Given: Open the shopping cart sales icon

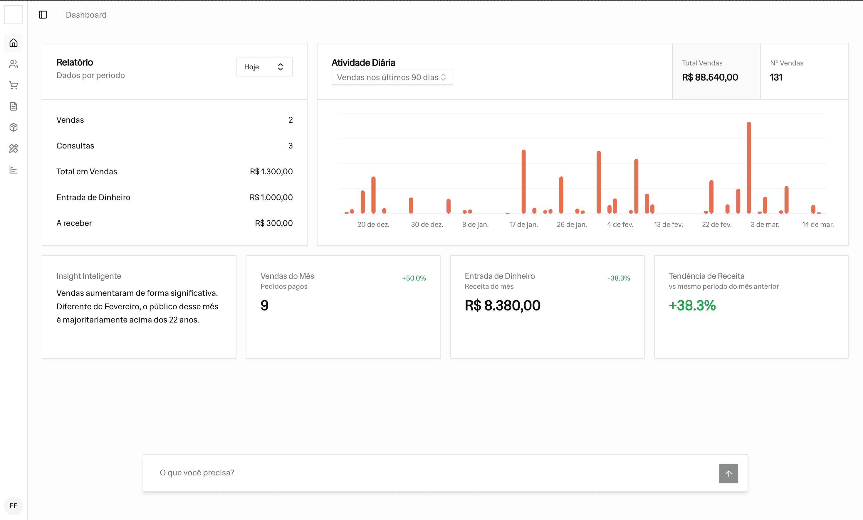Looking at the screenshot, I should (13, 85).
